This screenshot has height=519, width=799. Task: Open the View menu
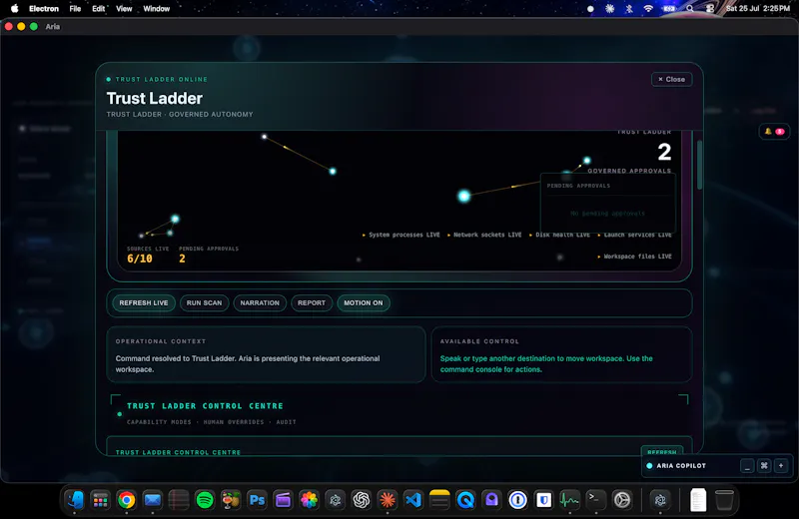click(124, 9)
